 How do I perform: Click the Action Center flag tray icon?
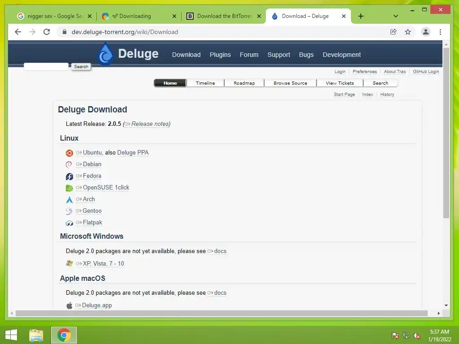pyautogui.click(x=395, y=335)
